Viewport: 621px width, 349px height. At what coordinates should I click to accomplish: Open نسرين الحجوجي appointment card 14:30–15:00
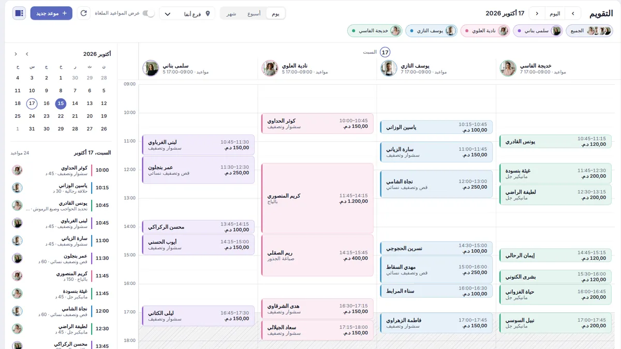(436, 248)
